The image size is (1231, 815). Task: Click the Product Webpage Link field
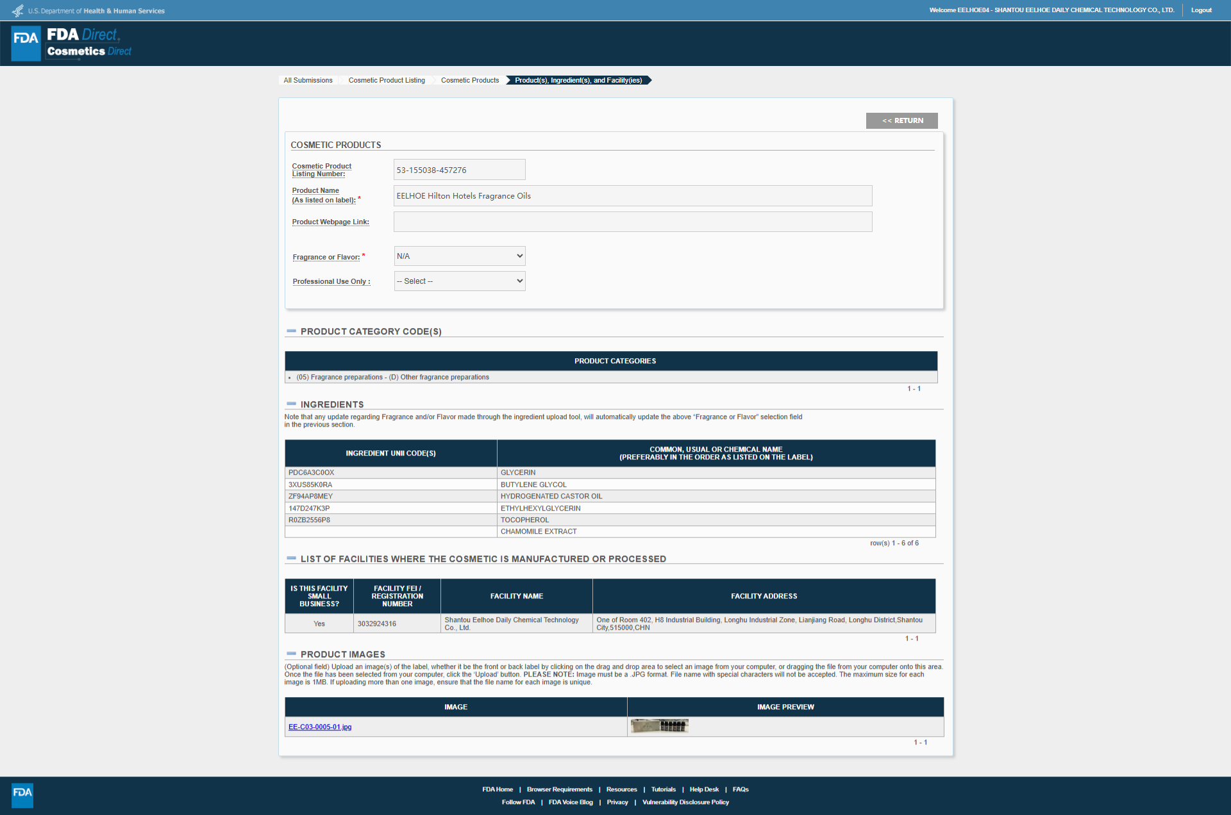click(633, 222)
